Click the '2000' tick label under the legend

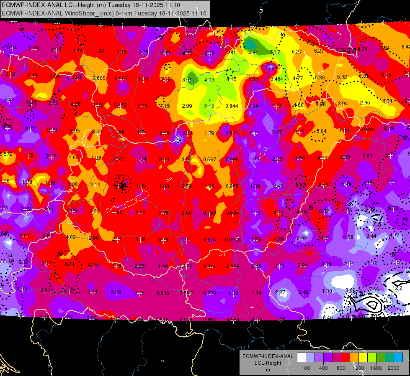pos(394,368)
